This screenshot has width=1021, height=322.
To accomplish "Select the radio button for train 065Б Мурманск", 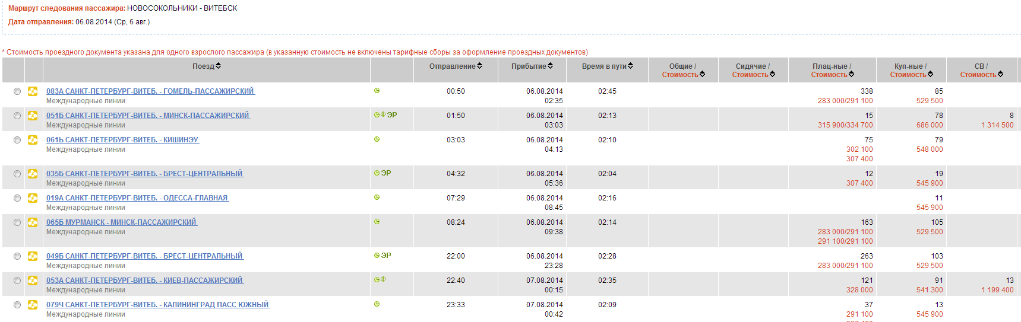I will [x=17, y=222].
